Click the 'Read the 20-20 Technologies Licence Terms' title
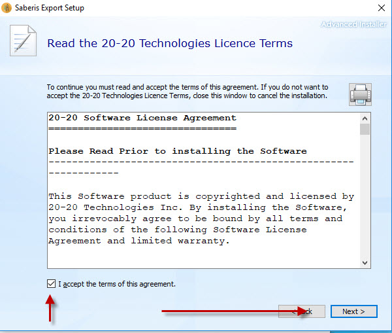392x333 pixels. (170, 43)
